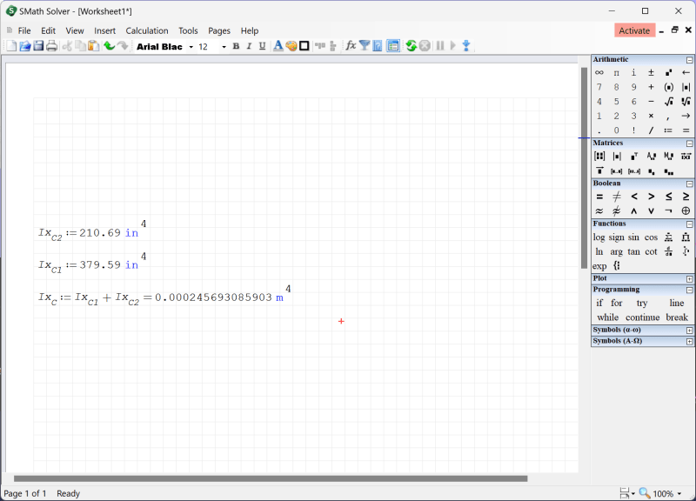Open the 100% zoom dropdown
This screenshot has height=501, width=696.
[x=679, y=493]
